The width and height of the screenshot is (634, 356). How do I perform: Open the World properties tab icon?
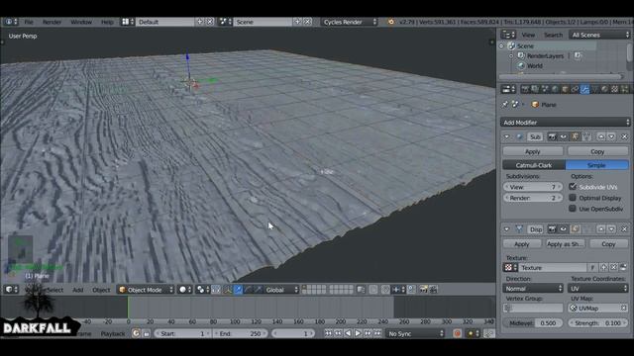point(555,89)
